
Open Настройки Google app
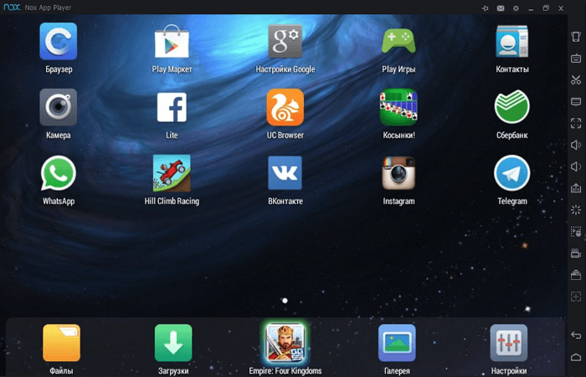click(285, 42)
